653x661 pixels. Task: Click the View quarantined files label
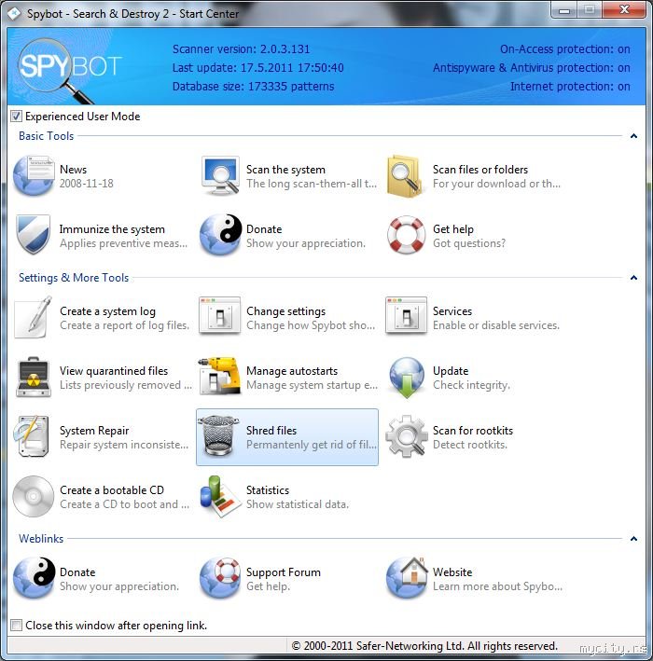pos(114,371)
